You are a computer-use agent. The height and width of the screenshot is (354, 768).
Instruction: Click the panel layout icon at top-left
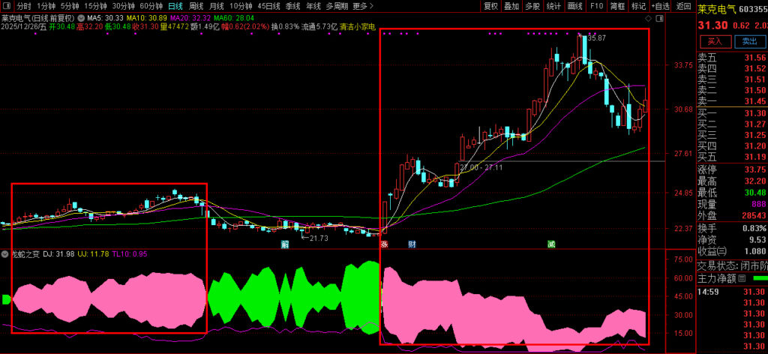click(x=7, y=6)
